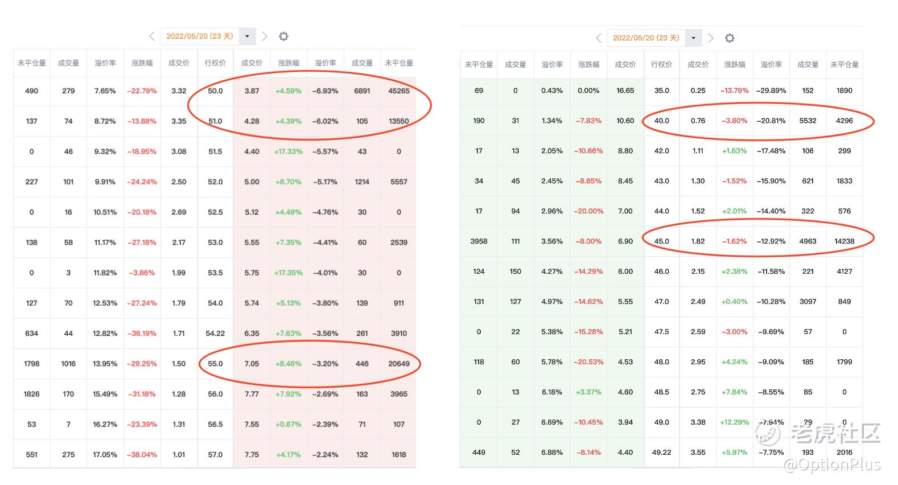Image resolution: width=898 pixels, height=485 pixels.
Task: Click open interest value 14238
Action: click(x=845, y=241)
